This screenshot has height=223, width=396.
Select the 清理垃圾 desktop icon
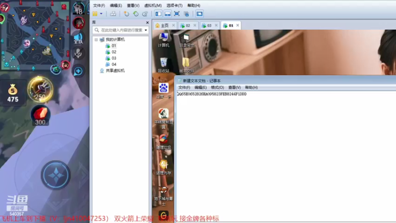(163, 142)
